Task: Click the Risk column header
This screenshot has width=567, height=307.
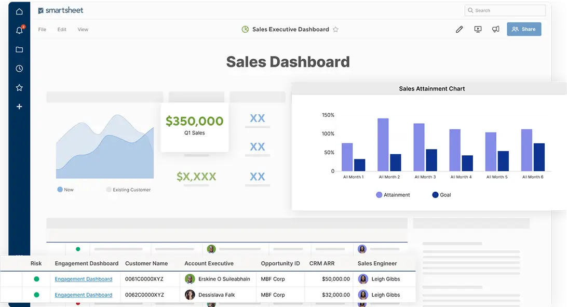Action: 36,263
